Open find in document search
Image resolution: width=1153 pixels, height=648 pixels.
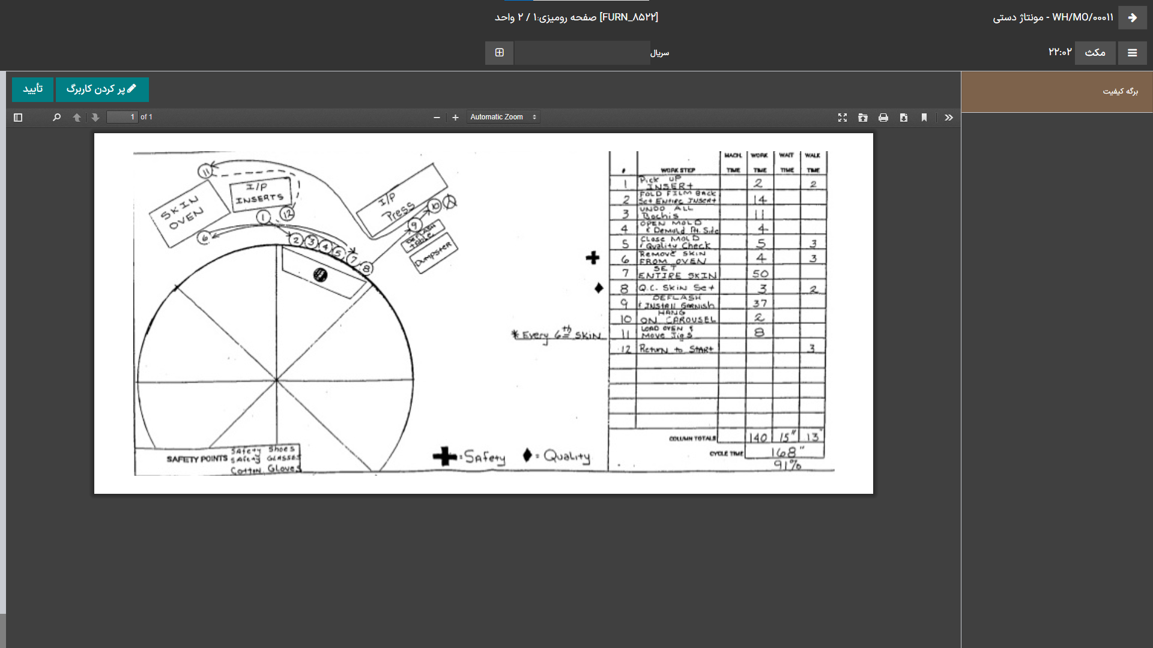pyautogui.click(x=56, y=118)
